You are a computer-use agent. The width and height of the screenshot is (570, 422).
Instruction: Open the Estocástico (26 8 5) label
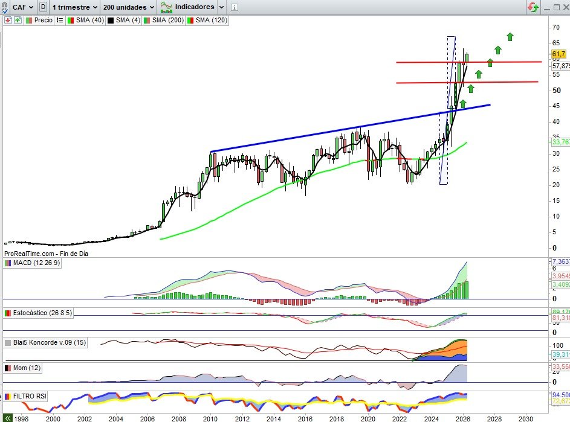pyautogui.click(x=42, y=313)
